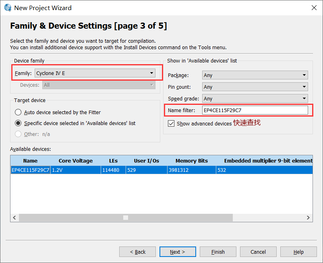The image size is (323, 263).
Task: Go back with the < Back button
Action: 137,252
